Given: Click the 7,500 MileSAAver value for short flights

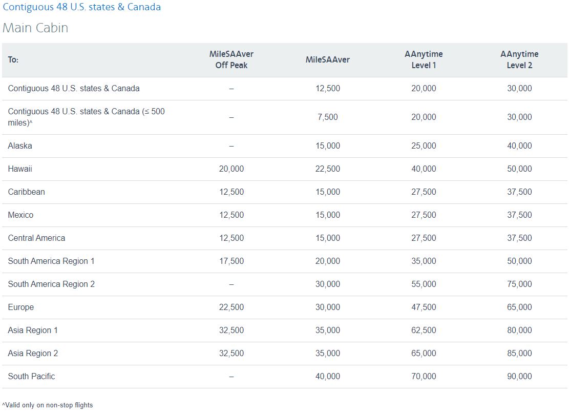Looking at the screenshot, I should [x=327, y=117].
